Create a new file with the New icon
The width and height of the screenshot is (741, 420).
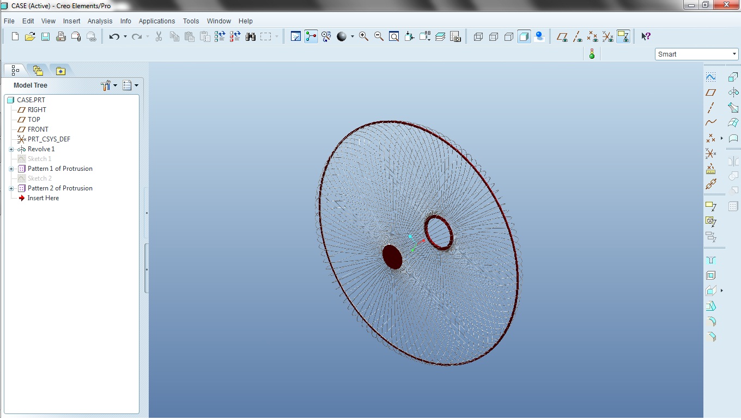click(15, 36)
